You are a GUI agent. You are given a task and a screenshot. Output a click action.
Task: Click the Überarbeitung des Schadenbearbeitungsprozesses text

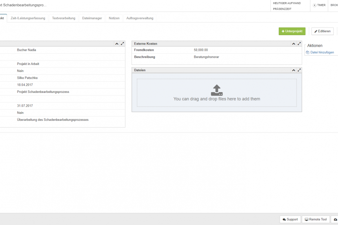[x=53, y=120]
